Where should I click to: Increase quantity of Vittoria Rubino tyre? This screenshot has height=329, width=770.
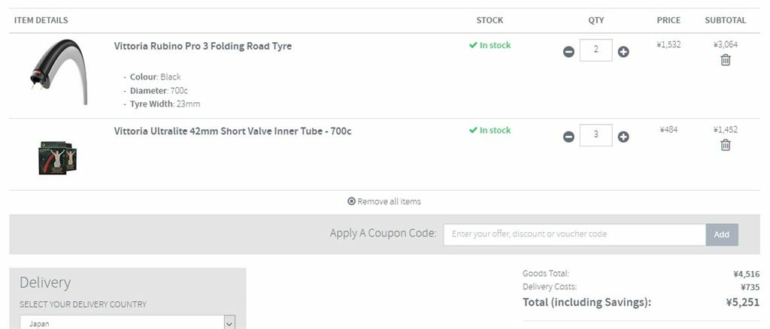623,52
